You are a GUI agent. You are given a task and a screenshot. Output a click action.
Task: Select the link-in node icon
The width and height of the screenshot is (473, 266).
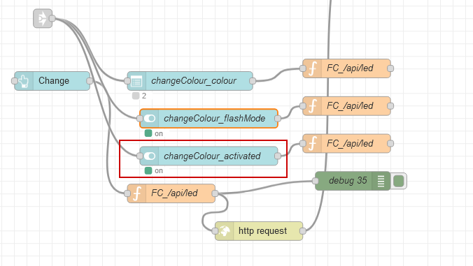pyautogui.click(x=43, y=19)
